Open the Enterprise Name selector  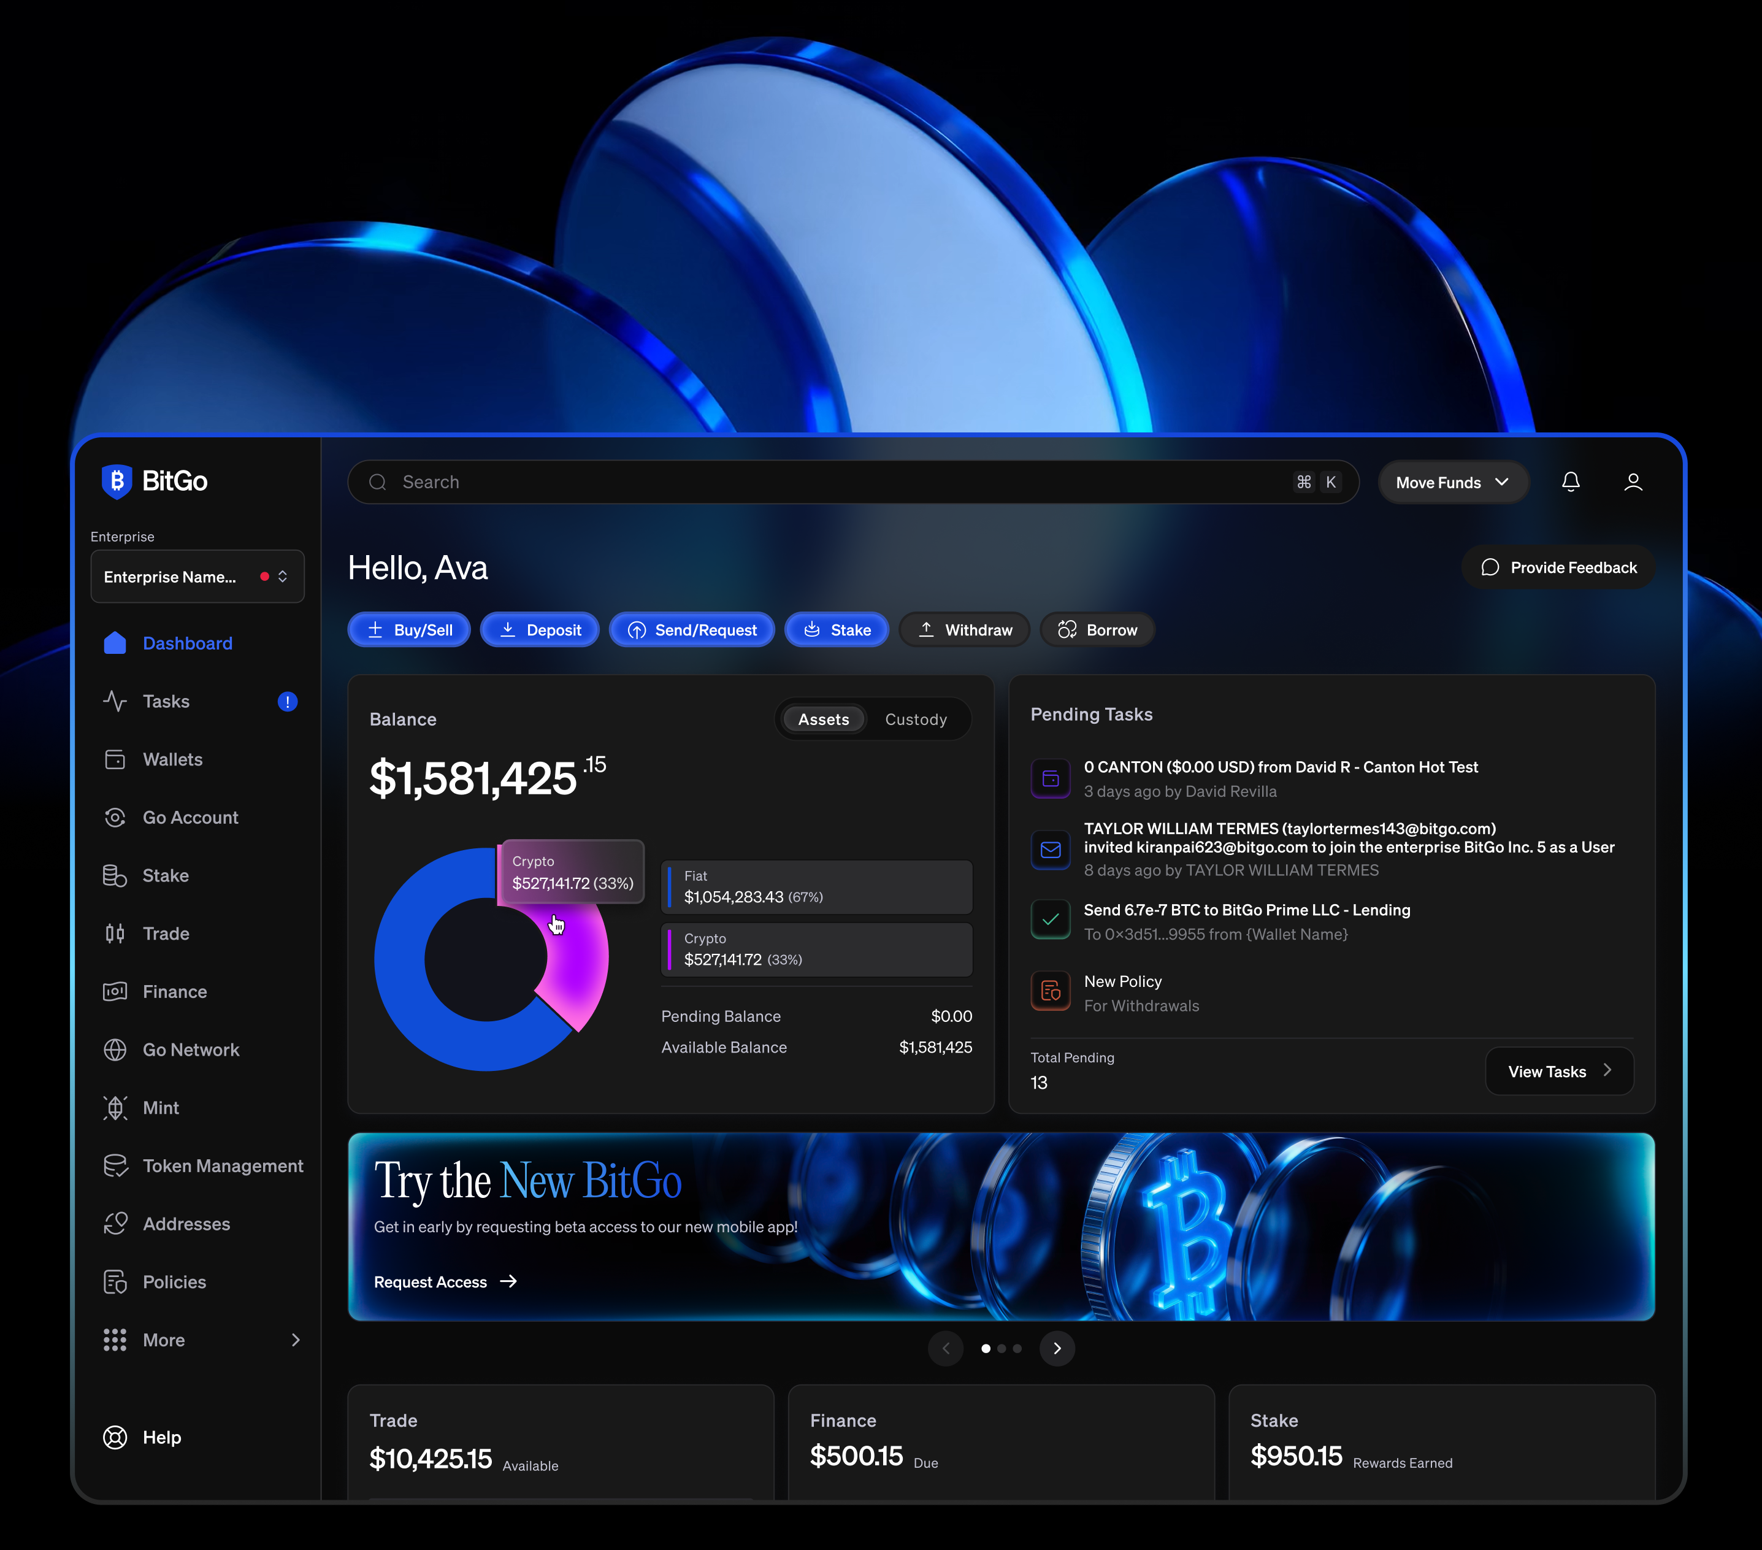(197, 577)
